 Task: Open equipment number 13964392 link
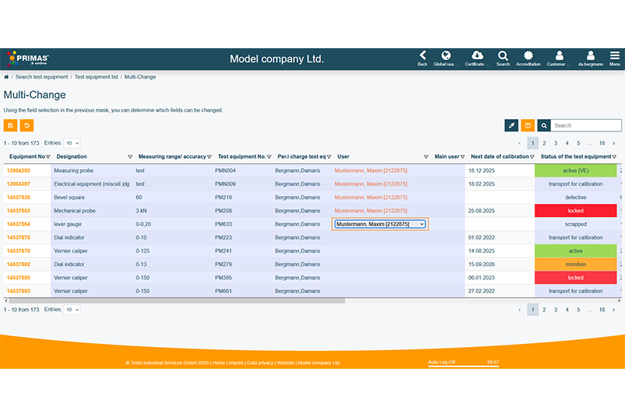point(19,170)
